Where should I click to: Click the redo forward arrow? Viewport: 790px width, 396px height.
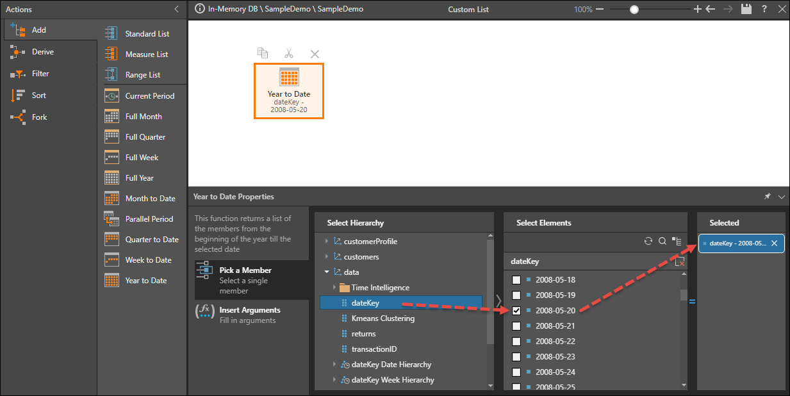[x=728, y=10]
